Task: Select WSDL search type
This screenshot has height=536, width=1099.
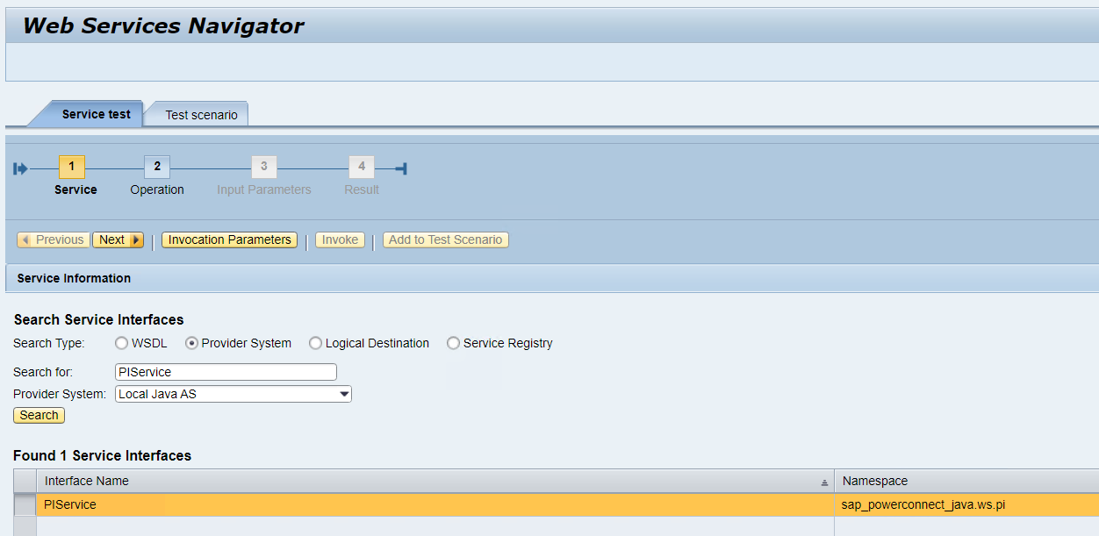Action: tap(122, 344)
